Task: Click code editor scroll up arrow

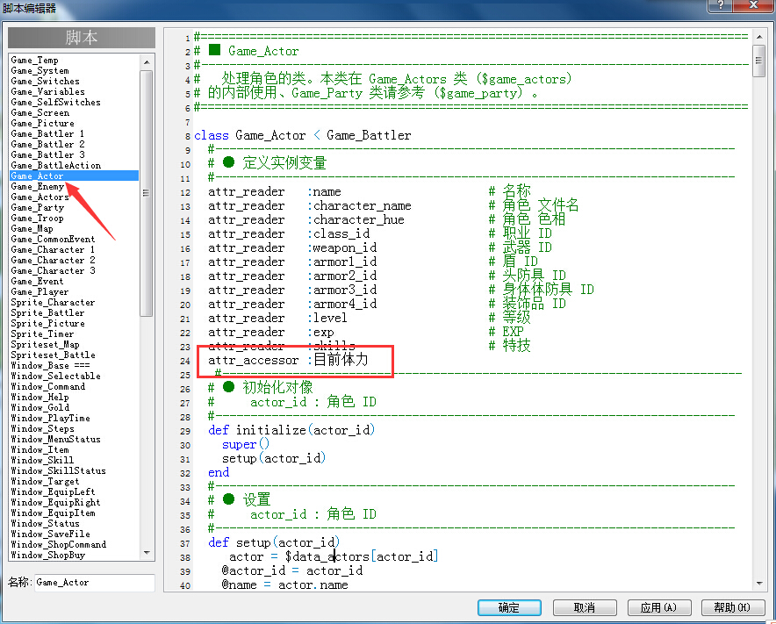Action: (759, 37)
